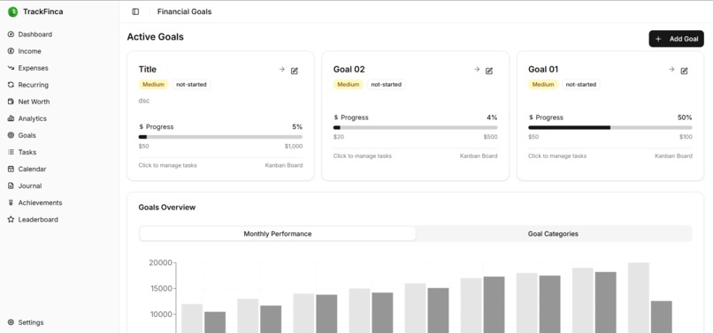Click the Tasks list icon

point(11,152)
